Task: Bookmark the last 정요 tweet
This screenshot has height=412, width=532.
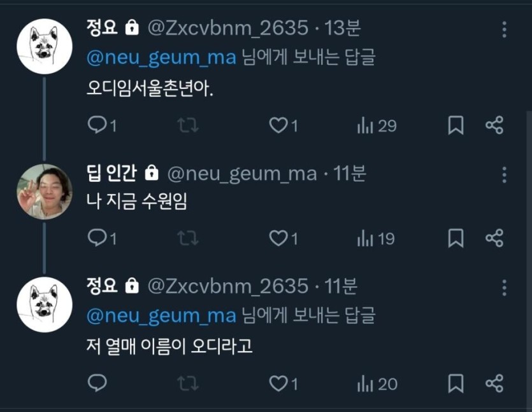Action: (x=456, y=383)
